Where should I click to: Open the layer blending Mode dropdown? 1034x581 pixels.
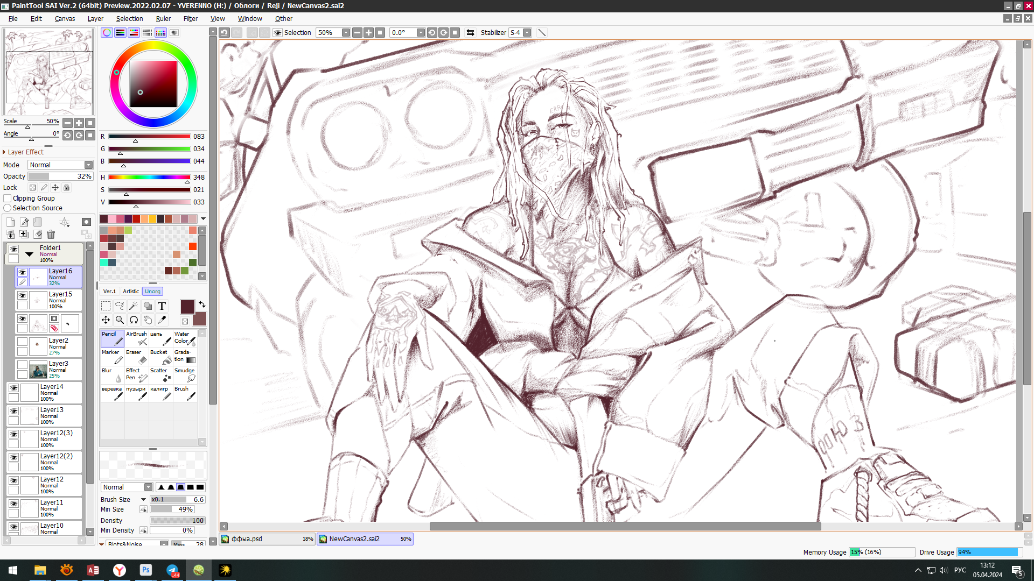tap(89, 165)
